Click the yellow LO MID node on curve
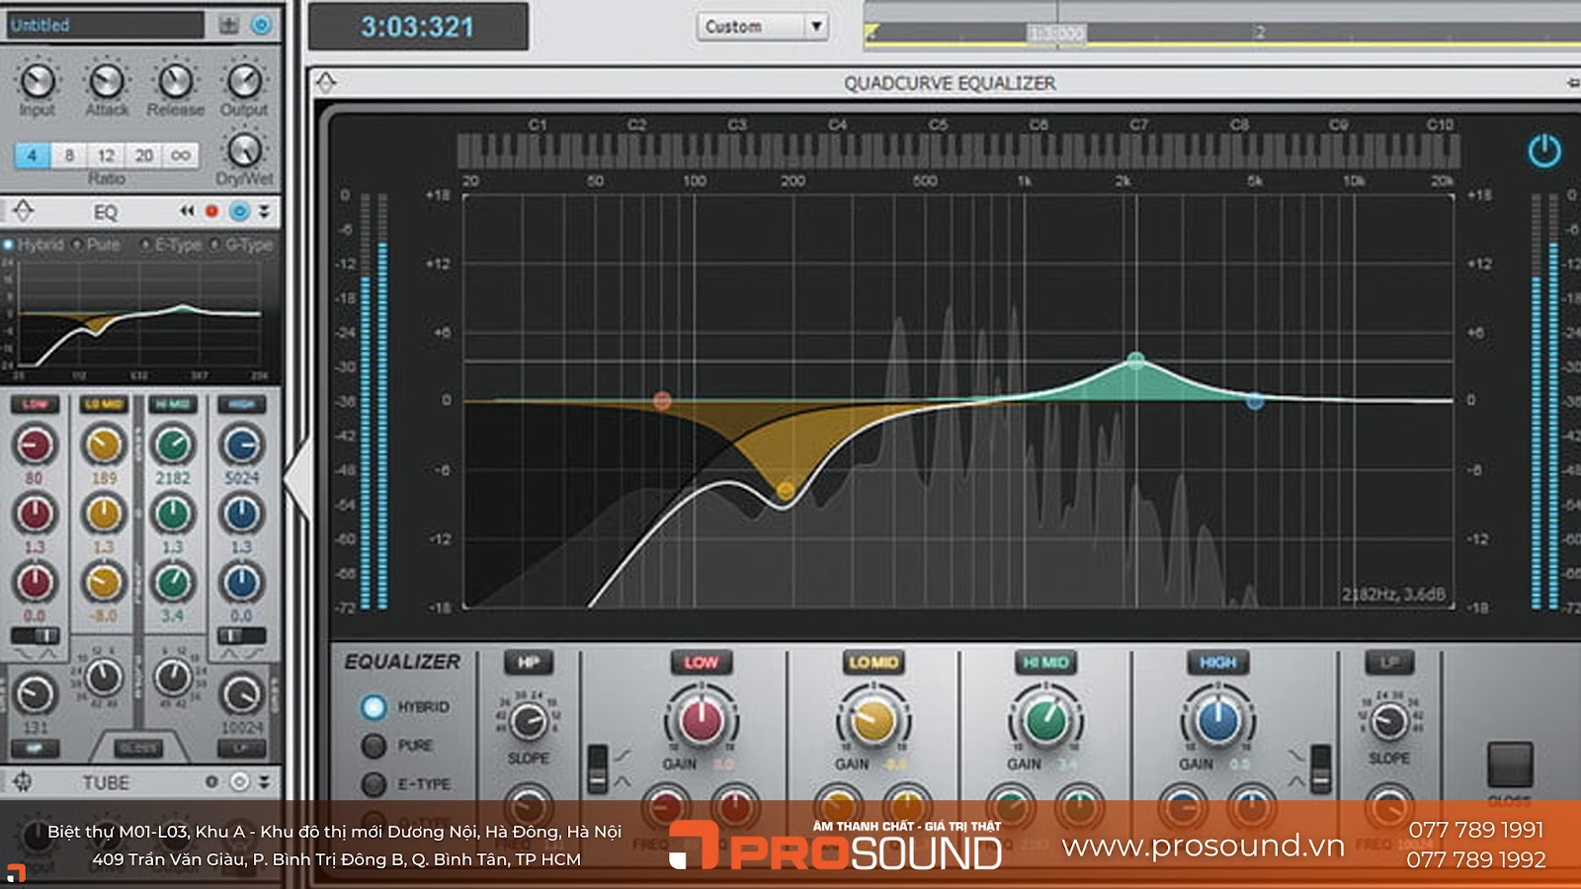1581x889 pixels. click(786, 490)
